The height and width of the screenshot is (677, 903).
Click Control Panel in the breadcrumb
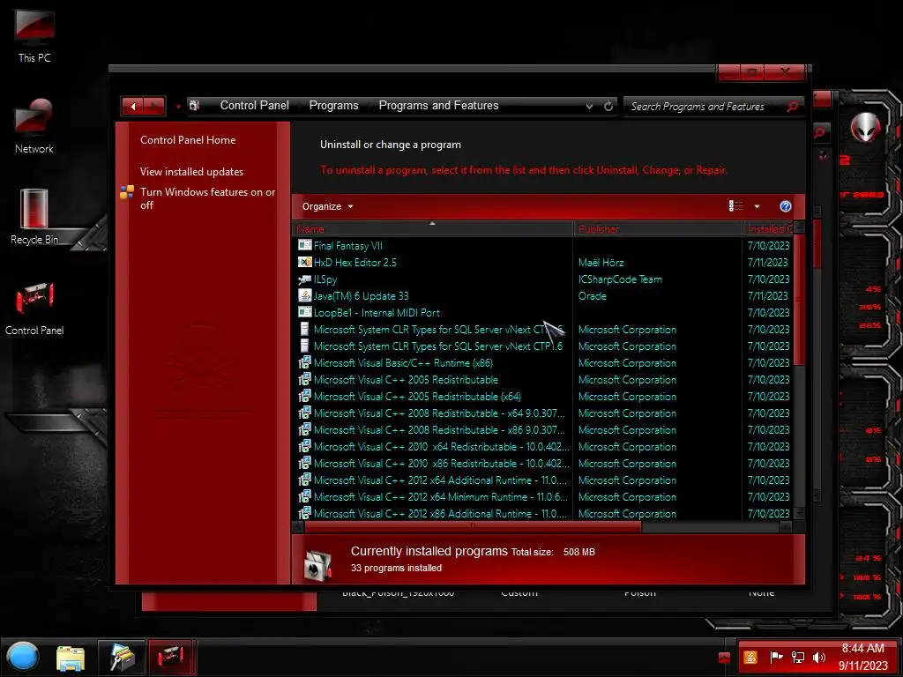click(255, 106)
